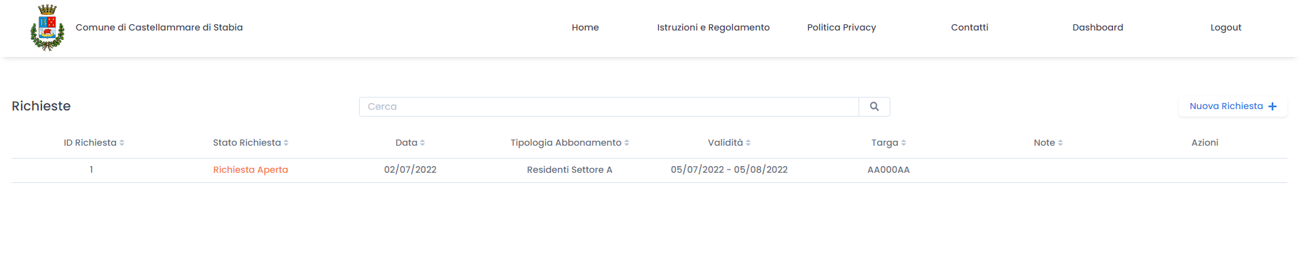Image resolution: width=1301 pixels, height=267 pixels.
Task: Click the plus icon for Nuova Richiesta
Action: click(1272, 106)
